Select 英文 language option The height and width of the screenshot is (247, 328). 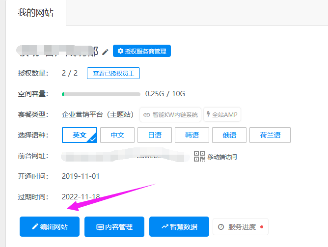coord(80,135)
